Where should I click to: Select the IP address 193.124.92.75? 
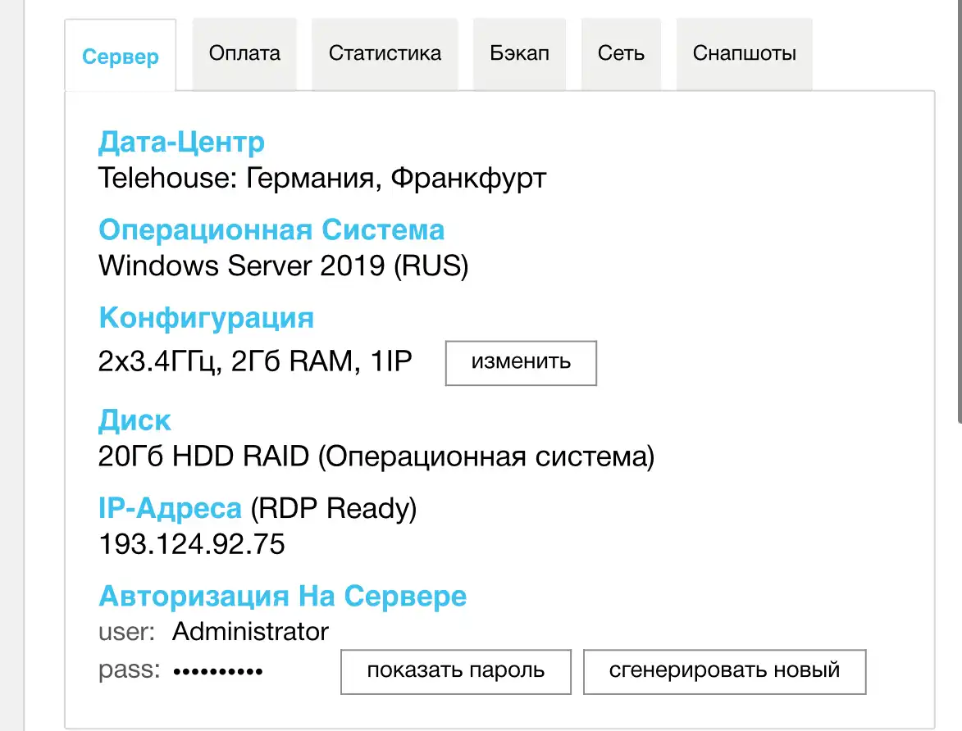(x=191, y=544)
